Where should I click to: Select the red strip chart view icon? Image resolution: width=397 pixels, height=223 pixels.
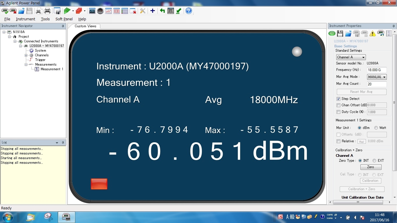pos(108,11)
